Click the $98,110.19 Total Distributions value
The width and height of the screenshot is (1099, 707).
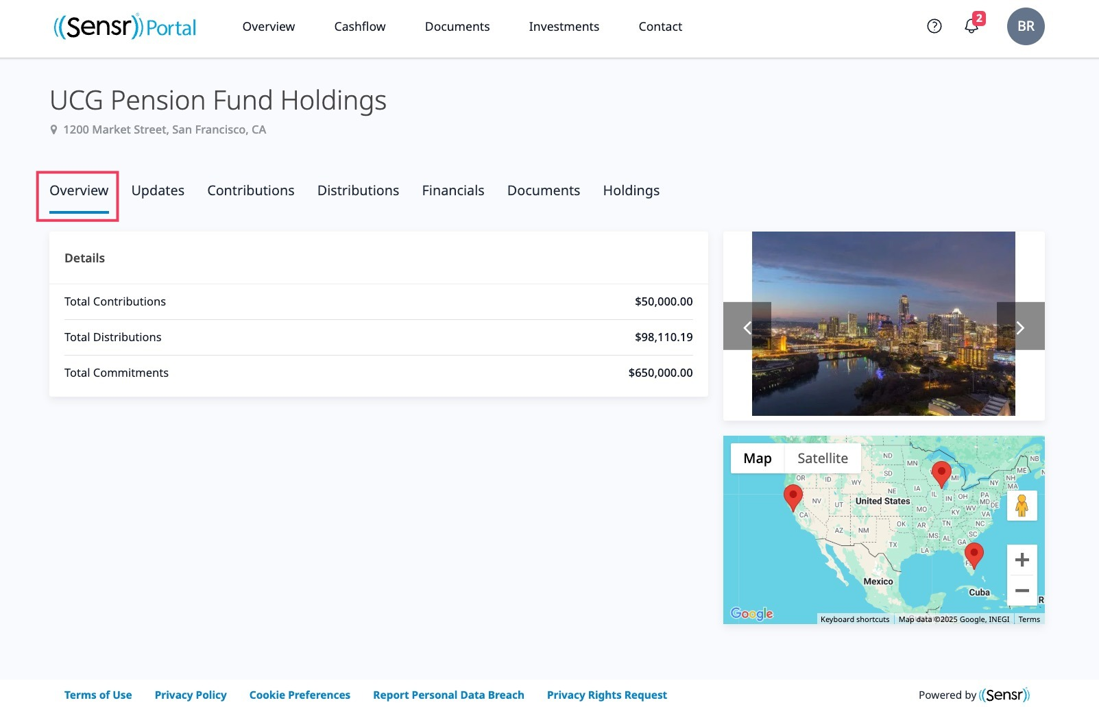click(664, 337)
